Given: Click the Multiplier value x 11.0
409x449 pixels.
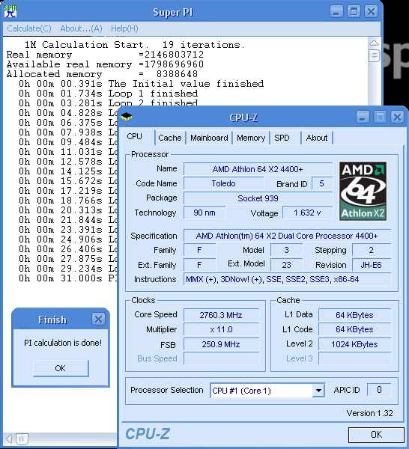Looking at the screenshot, I should [x=221, y=329].
